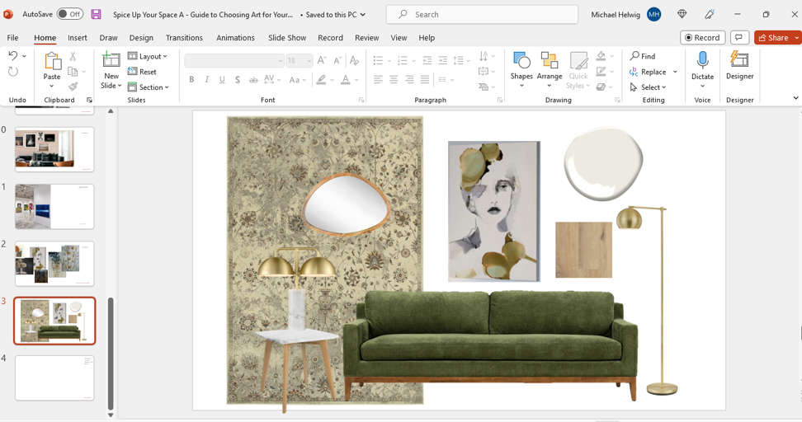Toggle Strikethrough formatting
The image size is (802, 422).
[x=253, y=80]
